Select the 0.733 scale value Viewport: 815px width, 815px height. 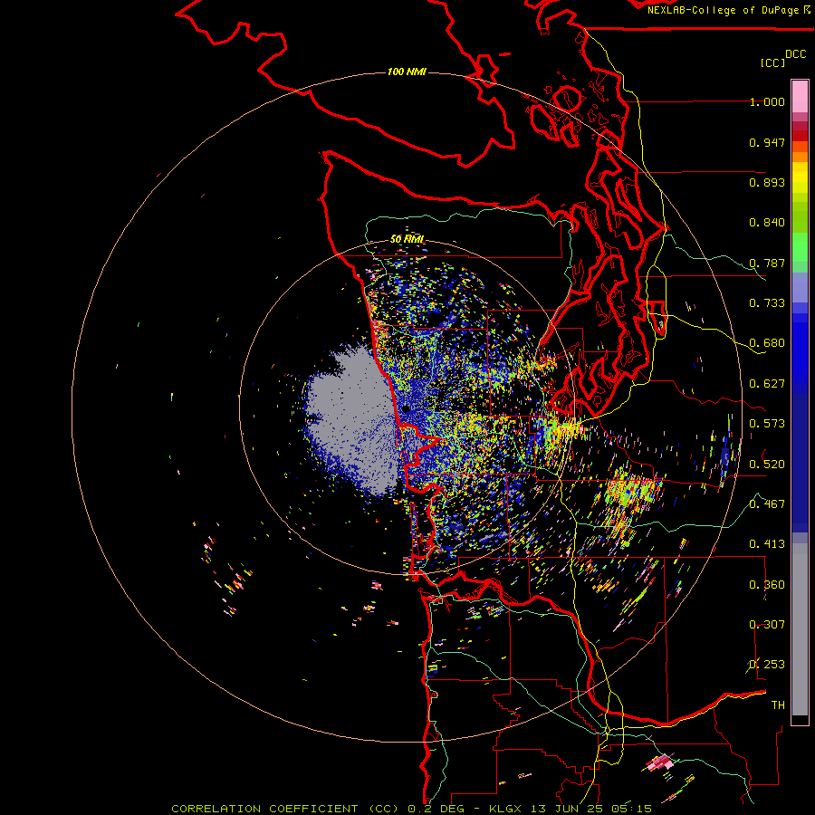point(767,303)
